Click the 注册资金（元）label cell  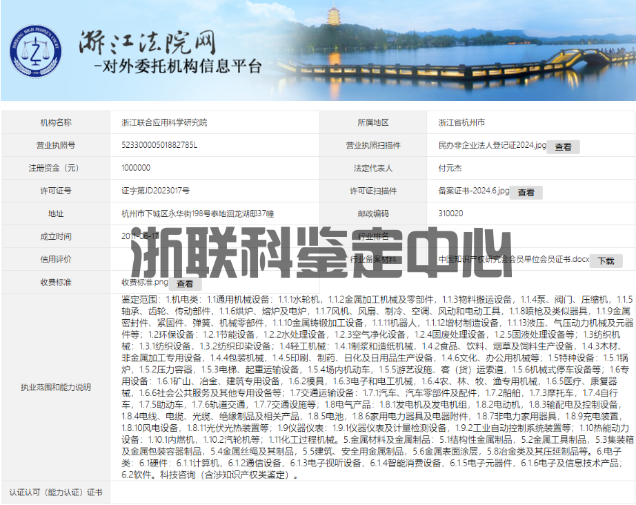tap(56, 168)
